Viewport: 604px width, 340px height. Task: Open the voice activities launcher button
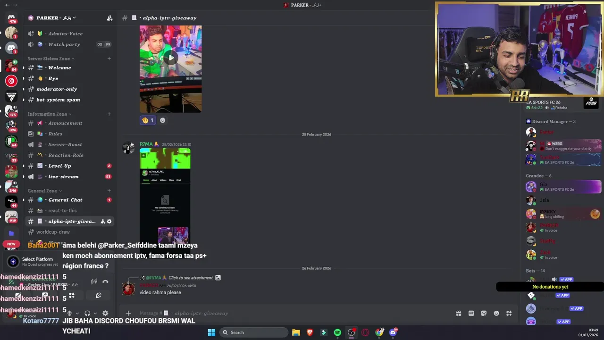point(72,295)
